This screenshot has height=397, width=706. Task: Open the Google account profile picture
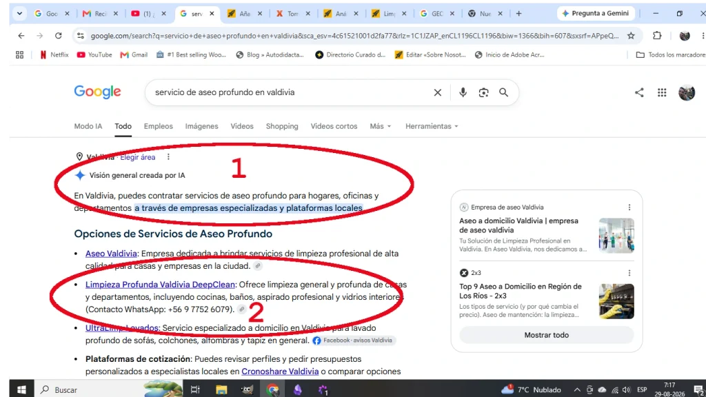coord(687,92)
